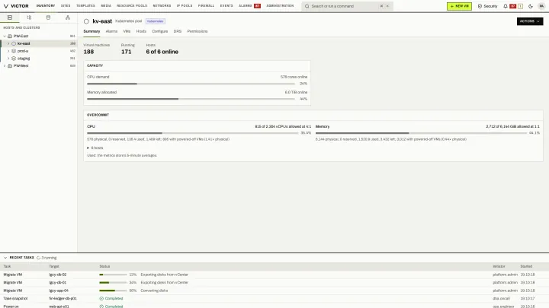Click the CPU demand progress bar
Image resolution: width=549 pixels, height=308 pixels.
coord(191,84)
